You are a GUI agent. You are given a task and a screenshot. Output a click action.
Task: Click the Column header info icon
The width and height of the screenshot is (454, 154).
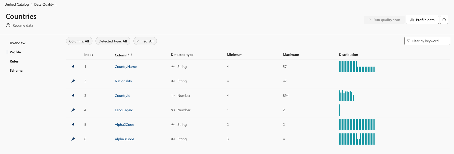[130, 55]
